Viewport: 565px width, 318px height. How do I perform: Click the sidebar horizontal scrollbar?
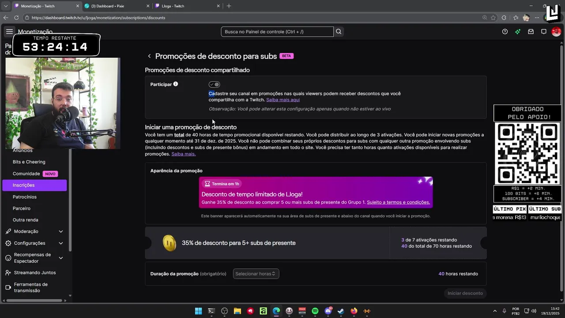coord(34,300)
